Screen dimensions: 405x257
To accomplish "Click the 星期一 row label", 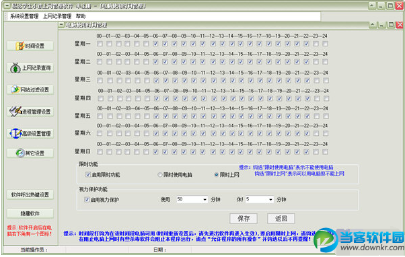I will pos(83,44).
